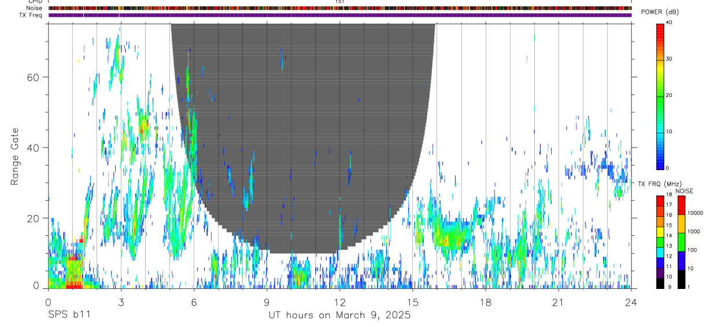
Task: Click the Noise strip above the plot
Action: click(x=340, y=9)
